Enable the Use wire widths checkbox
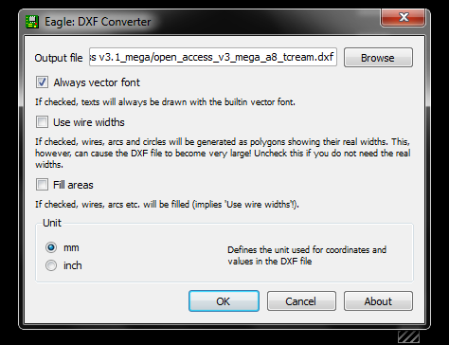The height and width of the screenshot is (345, 449). (x=42, y=121)
